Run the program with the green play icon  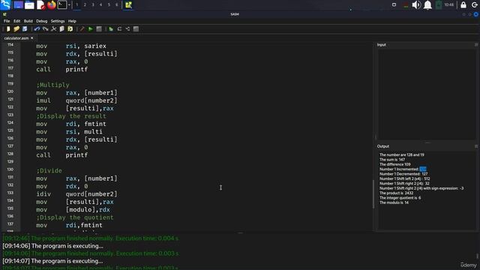(x=91, y=28)
